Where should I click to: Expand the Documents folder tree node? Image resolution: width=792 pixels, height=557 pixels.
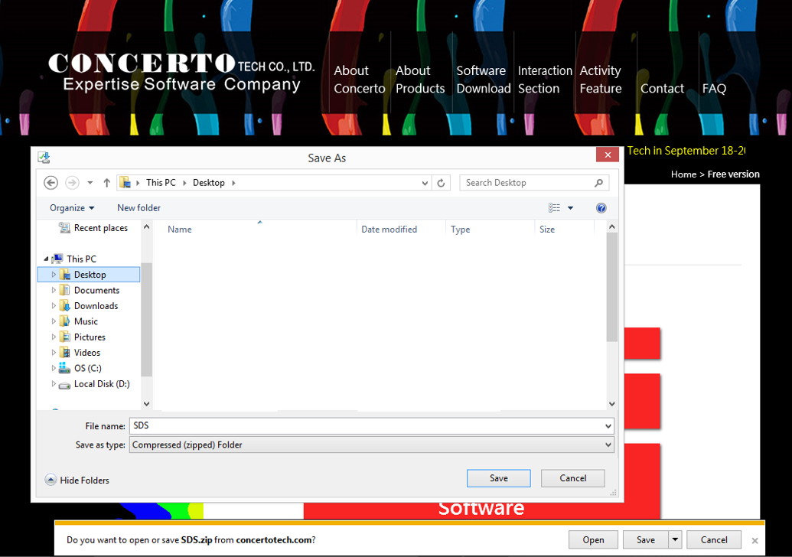tap(54, 290)
